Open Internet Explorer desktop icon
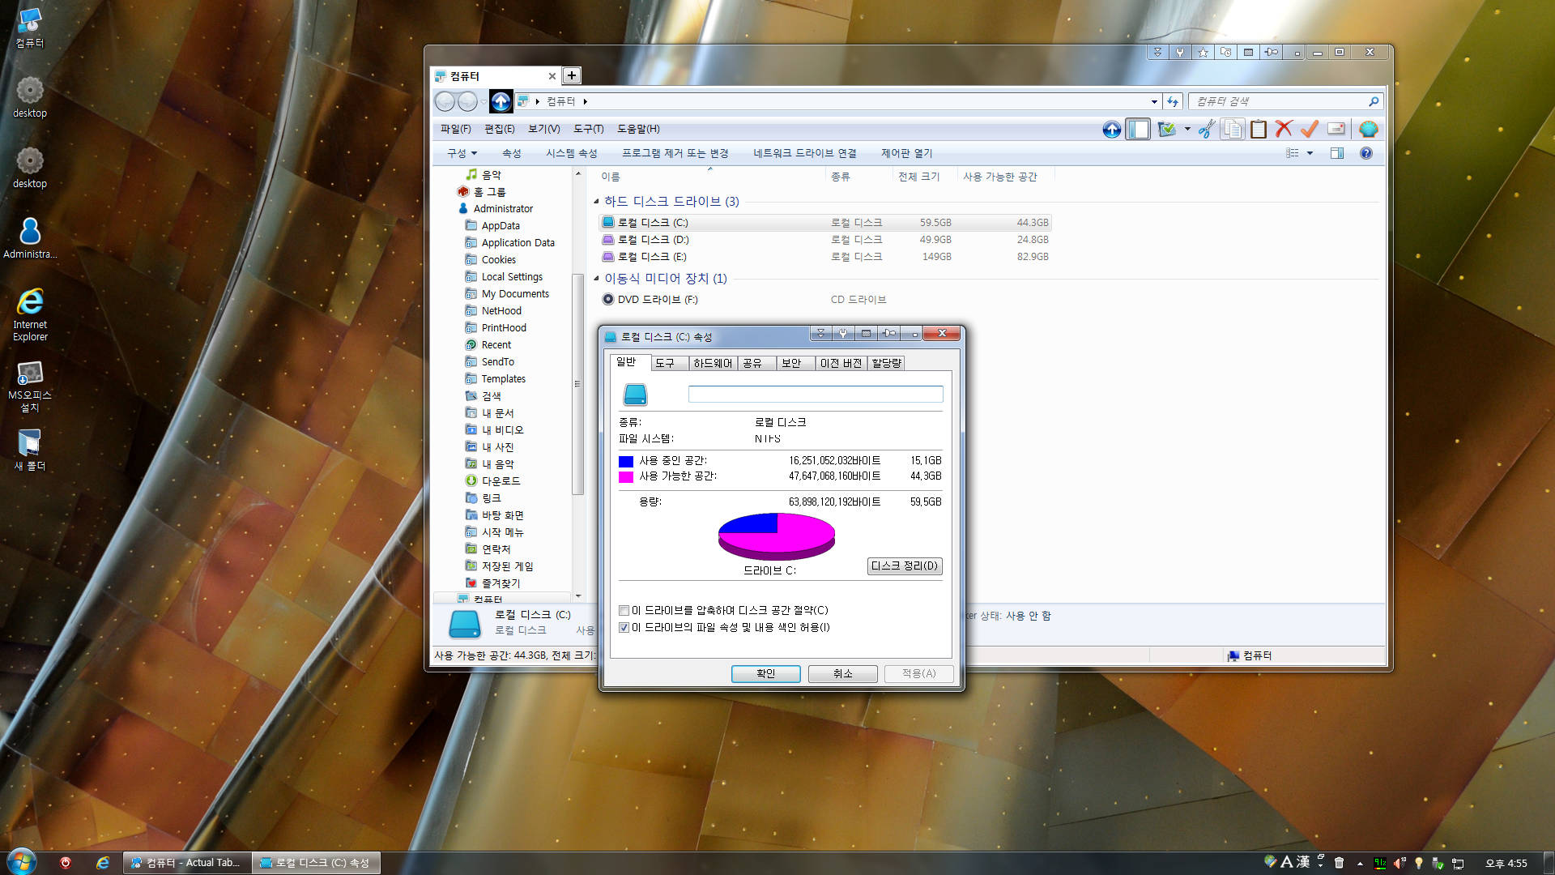This screenshot has width=1555, height=875. (30, 314)
